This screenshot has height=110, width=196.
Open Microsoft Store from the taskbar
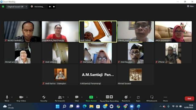point(98,106)
